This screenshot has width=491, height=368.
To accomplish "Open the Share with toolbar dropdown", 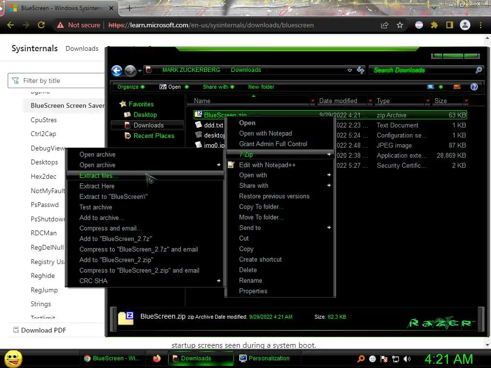I will [x=218, y=87].
